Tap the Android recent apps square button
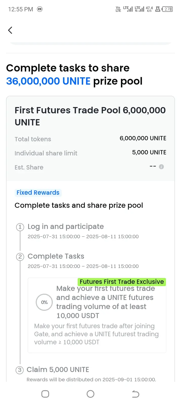Viewport: 181px width, 406px height. click(x=45, y=394)
